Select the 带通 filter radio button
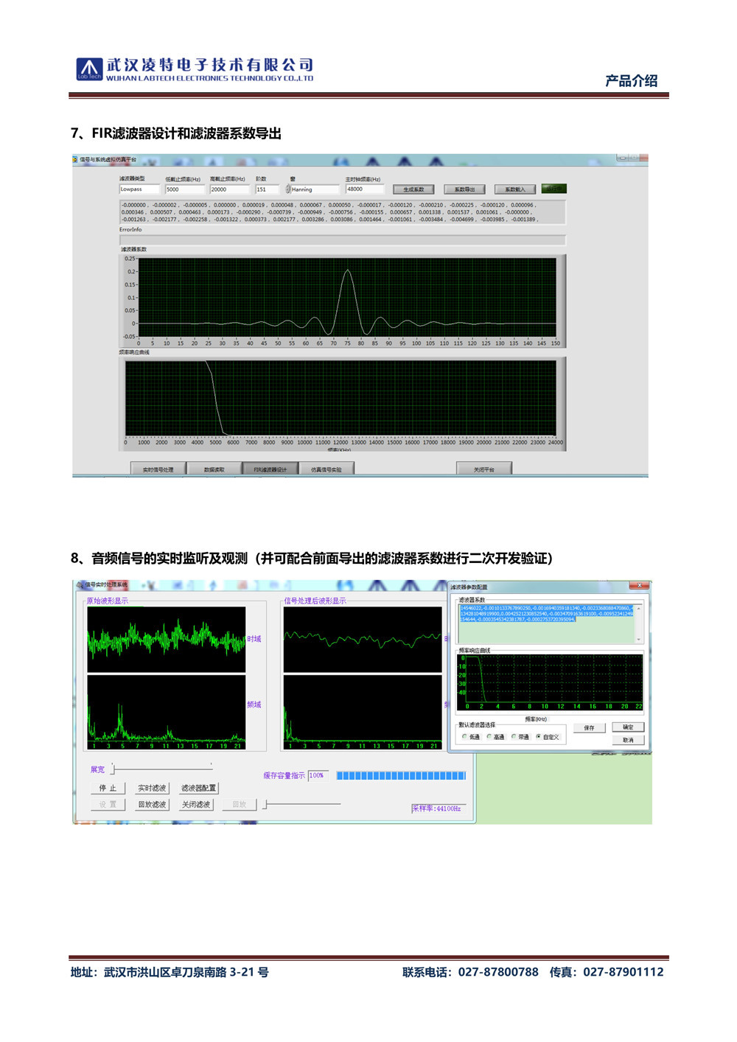 [x=514, y=737]
